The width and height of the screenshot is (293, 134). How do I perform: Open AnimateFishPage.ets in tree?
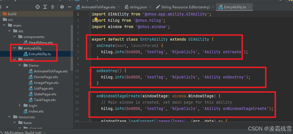(x=51, y=71)
